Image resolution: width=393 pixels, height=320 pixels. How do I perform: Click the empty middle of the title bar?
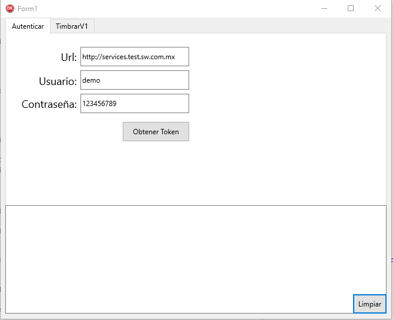click(x=176, y=9)
